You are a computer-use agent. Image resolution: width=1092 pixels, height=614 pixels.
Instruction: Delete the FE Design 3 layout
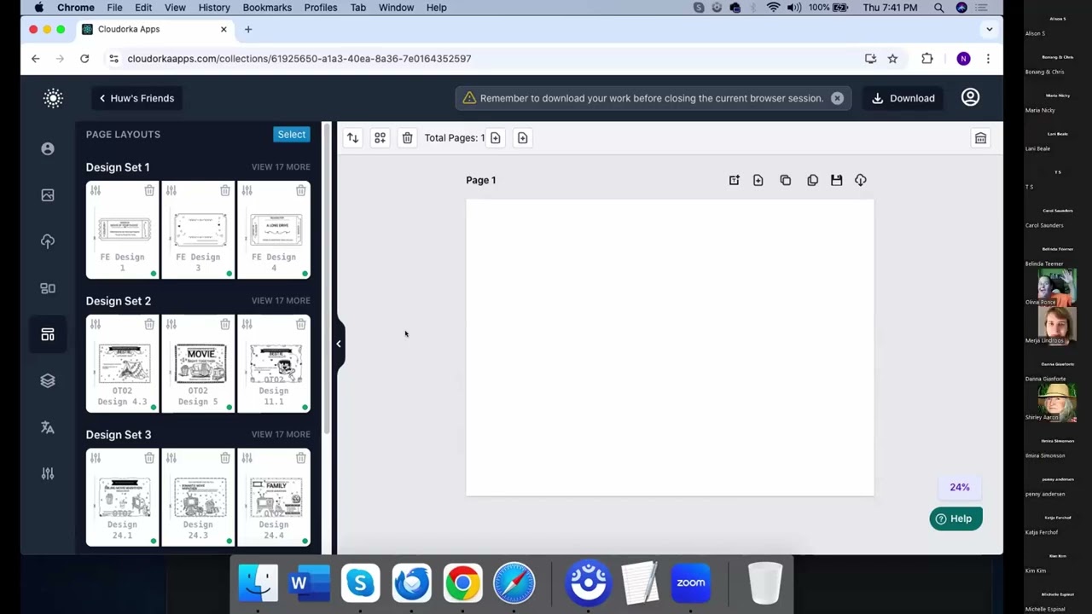tap(225, 190)
